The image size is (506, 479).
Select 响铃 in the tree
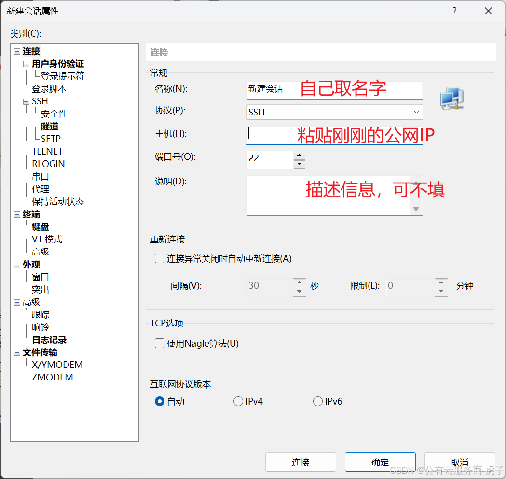click(x=41, y=327)
